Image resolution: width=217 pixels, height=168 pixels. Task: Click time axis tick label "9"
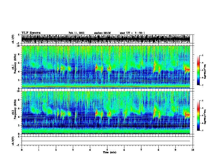(x=175, y=150)
